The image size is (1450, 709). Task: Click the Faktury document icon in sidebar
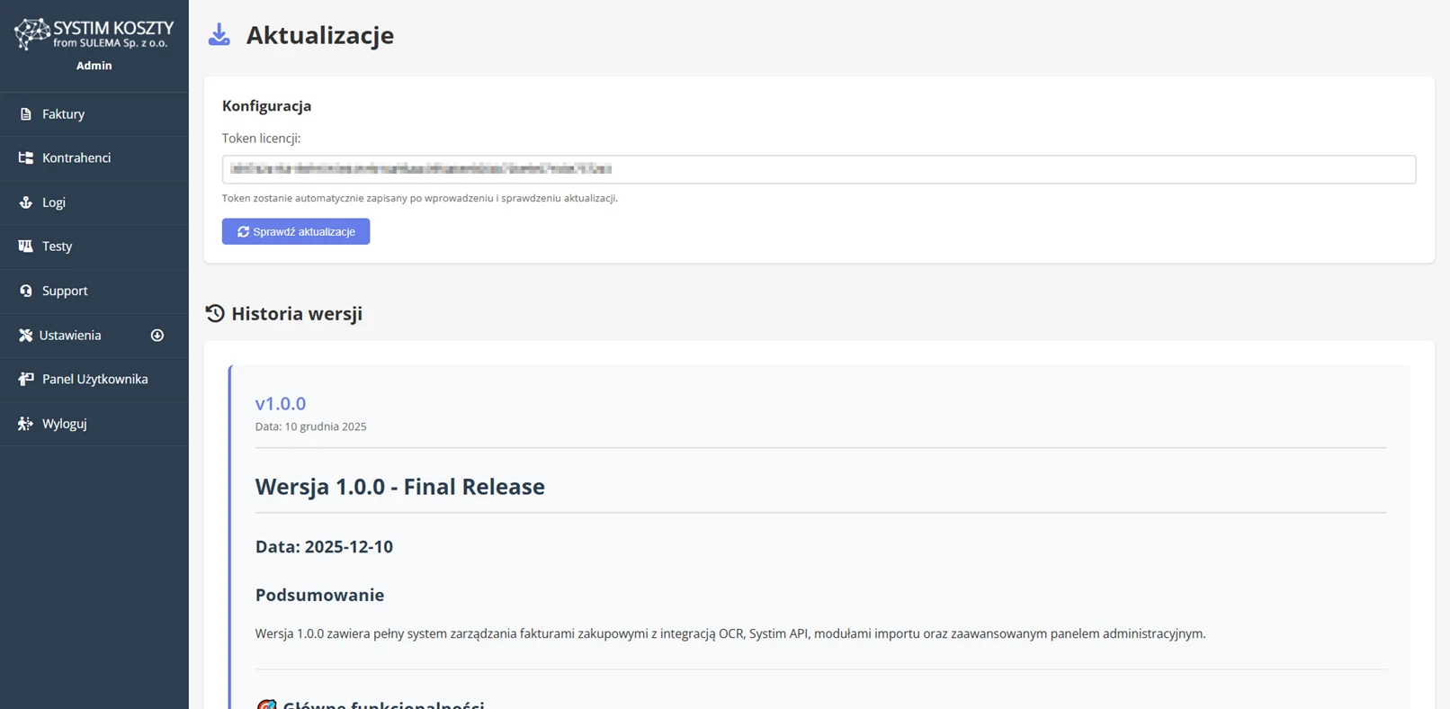[25, 114]
